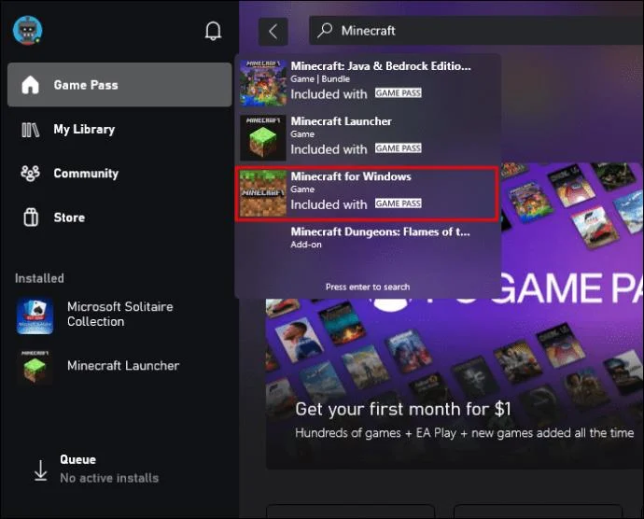Click Minecraft for Windows thumbnail

pyautogui.click(x=263, y=193)
